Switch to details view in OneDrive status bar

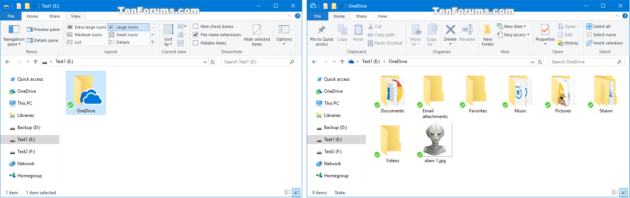[x=615, y=192]
